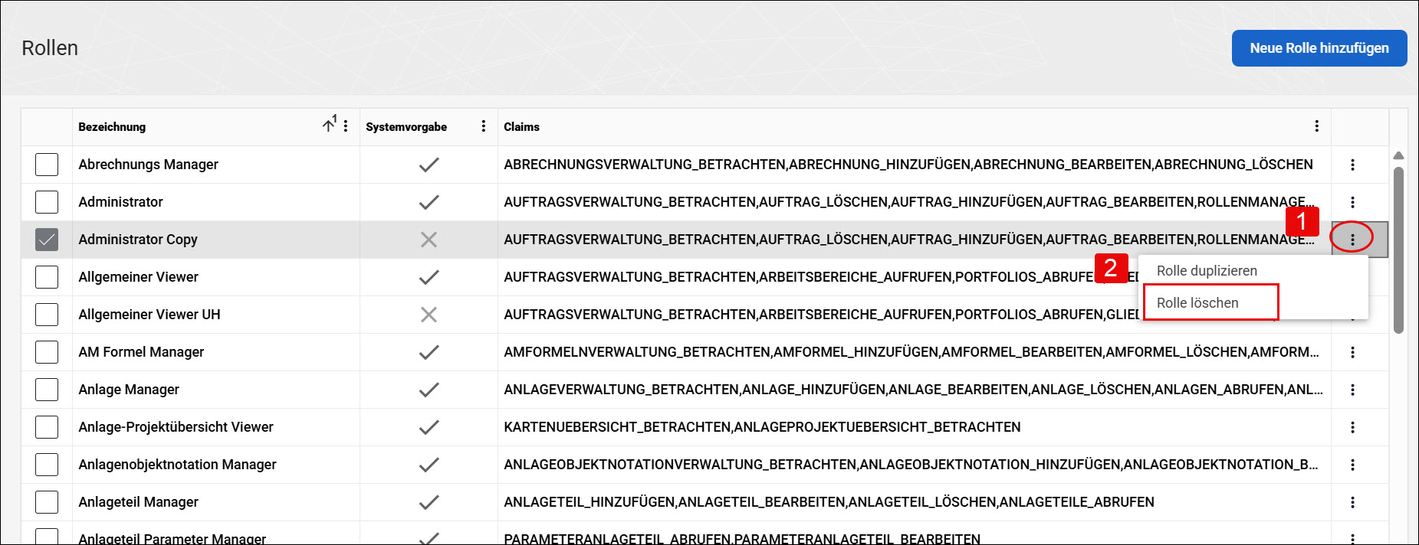Open Bezeichnung column options menu

(x=346, y=126)
